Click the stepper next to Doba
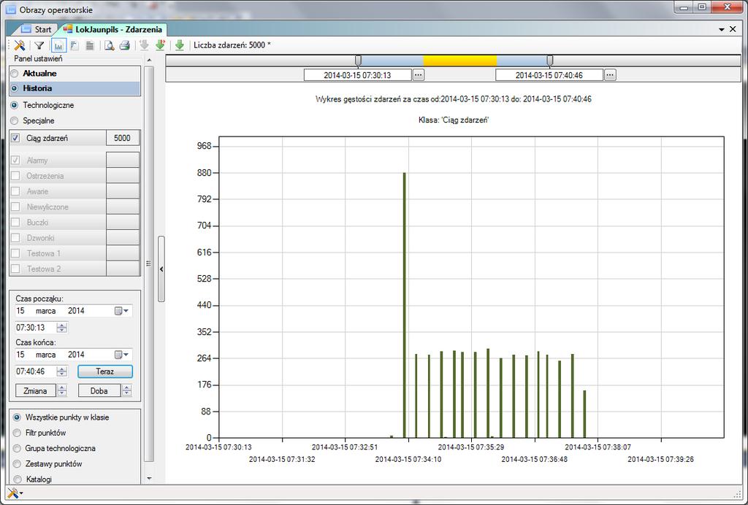 (x=126, y=390)
